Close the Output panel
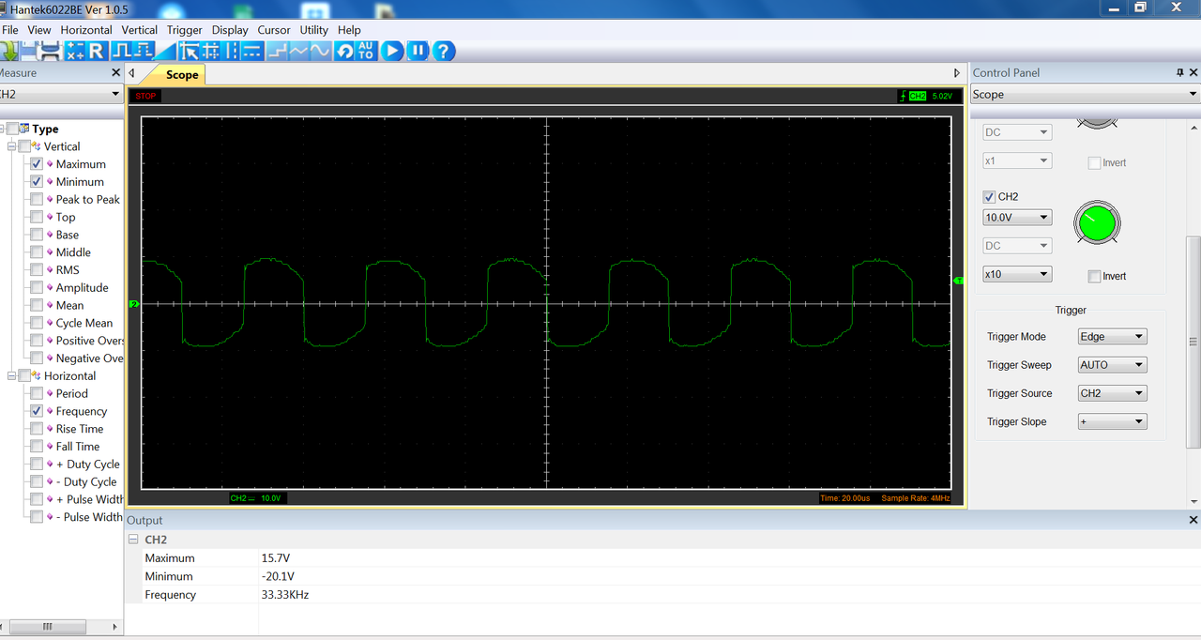 click(x=1193, y=520)
